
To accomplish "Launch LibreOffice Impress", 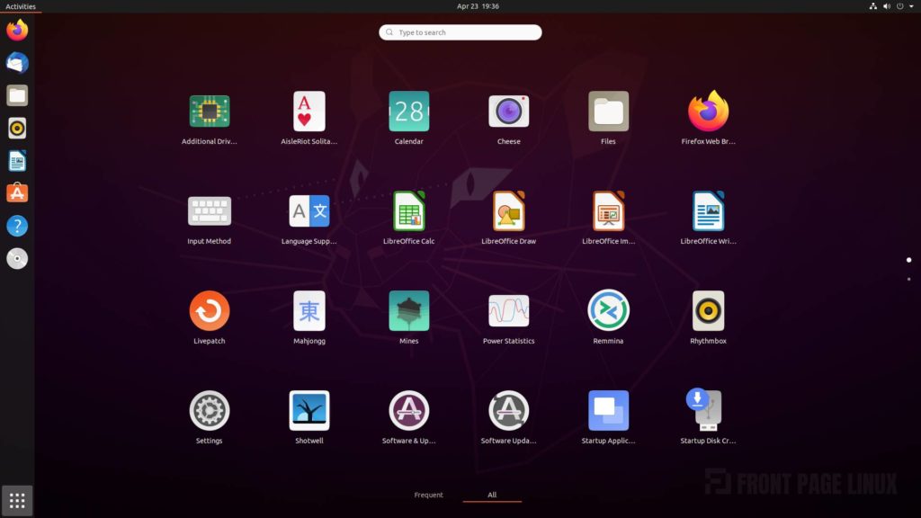I will 609,211.
